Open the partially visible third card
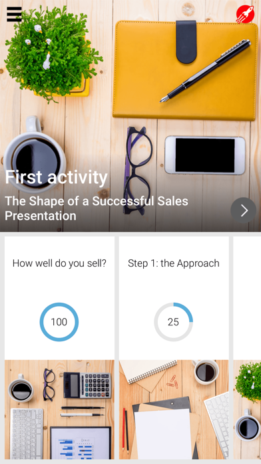 tap(247, 348)
